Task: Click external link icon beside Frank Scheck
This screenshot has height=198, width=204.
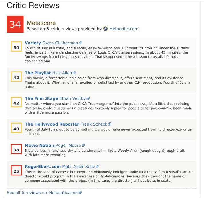Action: (x=110, y=124)
